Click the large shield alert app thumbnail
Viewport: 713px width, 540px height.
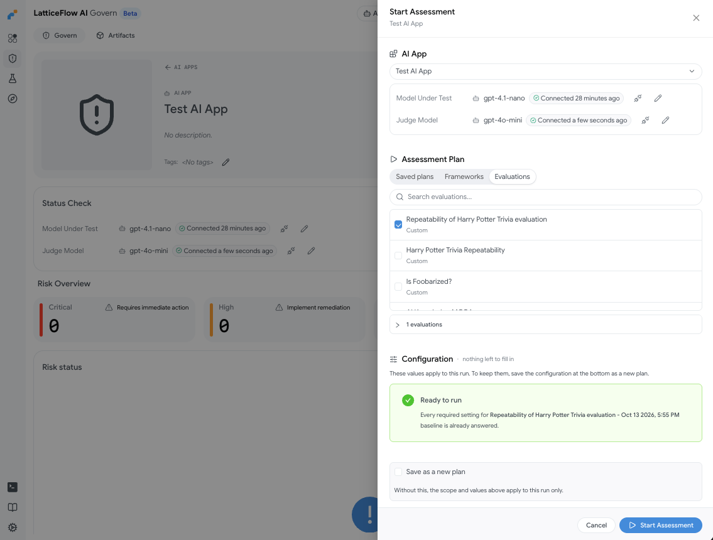[x=97, y=115]
